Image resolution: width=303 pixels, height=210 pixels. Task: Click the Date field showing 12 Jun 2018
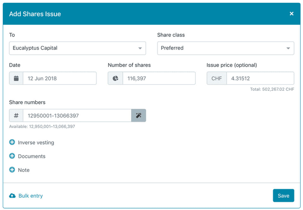click(59, 78)
